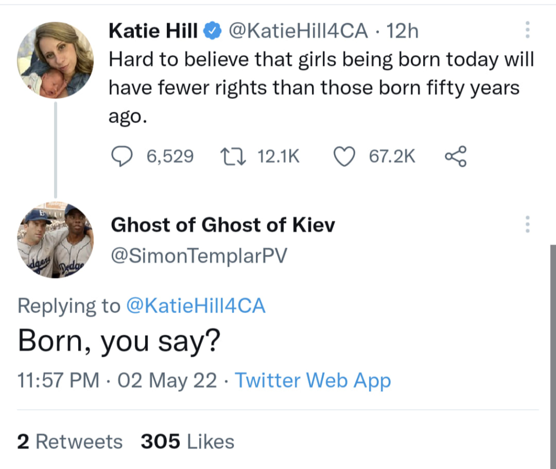This screenshot has height=469, width=556.
Task: Open the @KatieHill4CA handle in header
Action: [x=299, y=32]
